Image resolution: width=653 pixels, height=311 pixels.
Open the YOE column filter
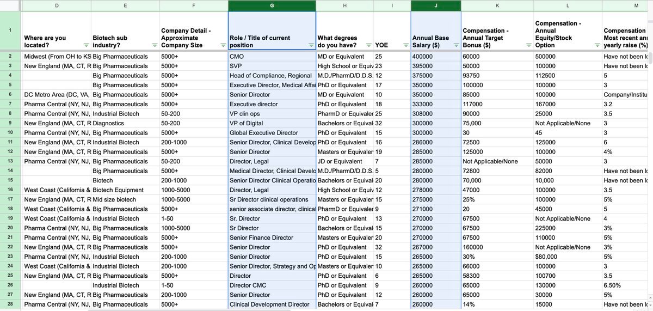coord(405,45)
